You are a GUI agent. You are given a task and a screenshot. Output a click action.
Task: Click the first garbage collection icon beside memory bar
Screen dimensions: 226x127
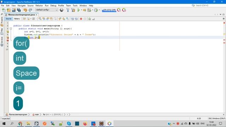click(x=119, y=10)
